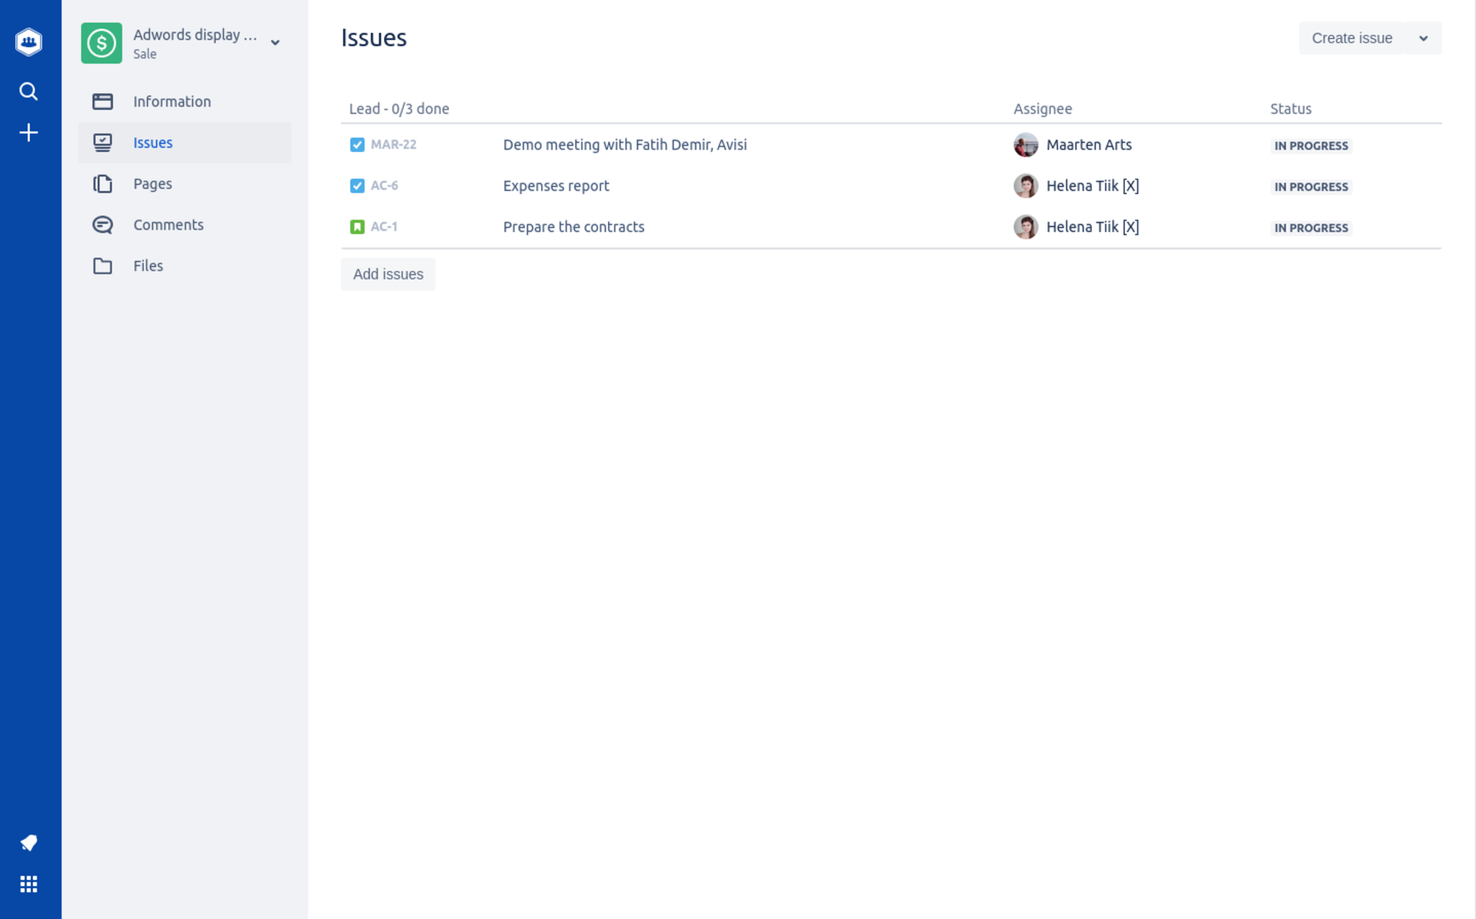The image size is (1476, 919).
Task: Open 'Demo meeting with Fatih Demir, Avisi'
Action: (625, 145)
